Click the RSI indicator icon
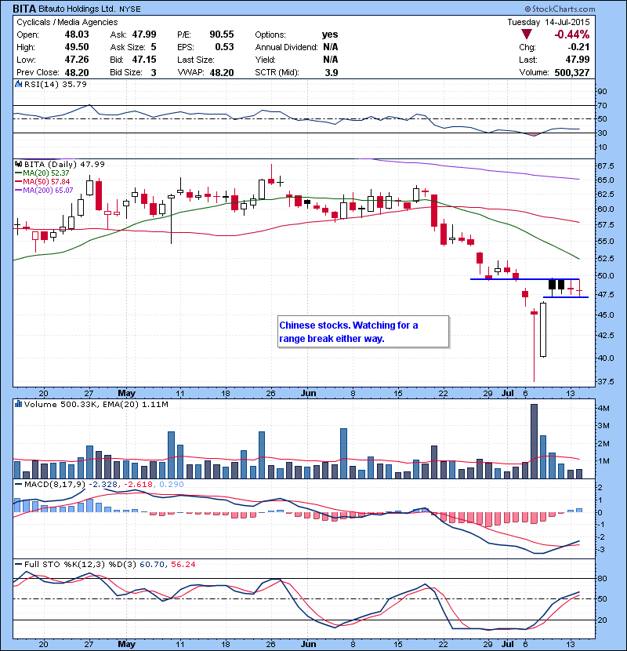Screen dimensions: 627x651 tap(18, 84)
